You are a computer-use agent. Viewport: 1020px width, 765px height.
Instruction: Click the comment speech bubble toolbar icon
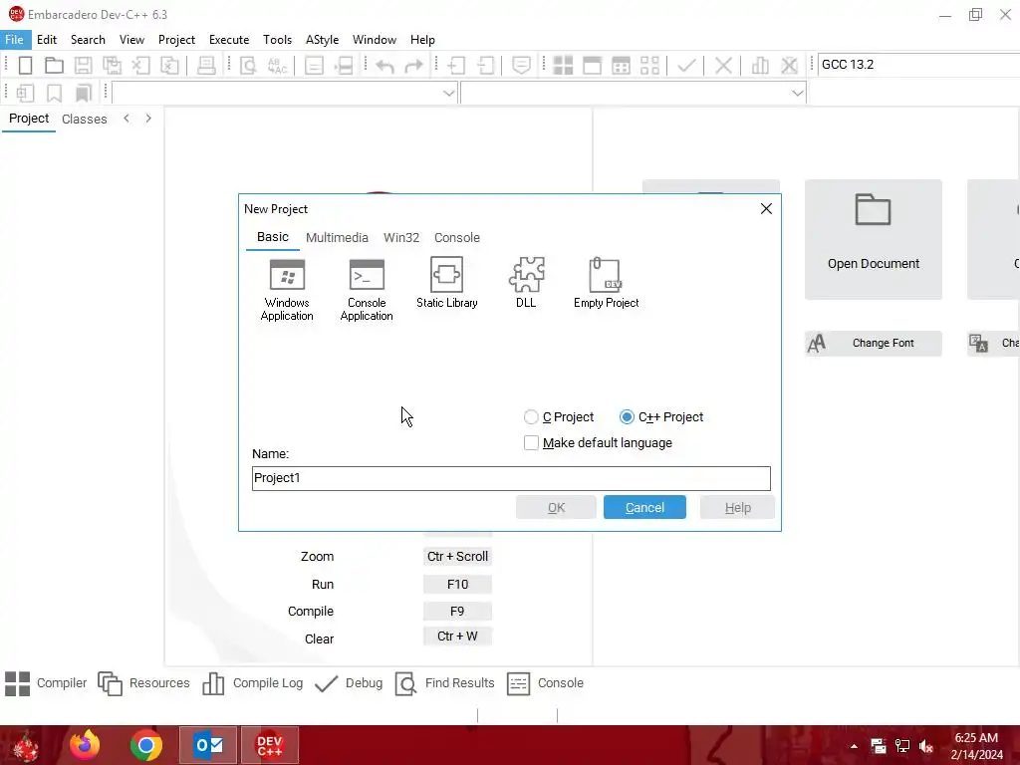coord(521,65)
